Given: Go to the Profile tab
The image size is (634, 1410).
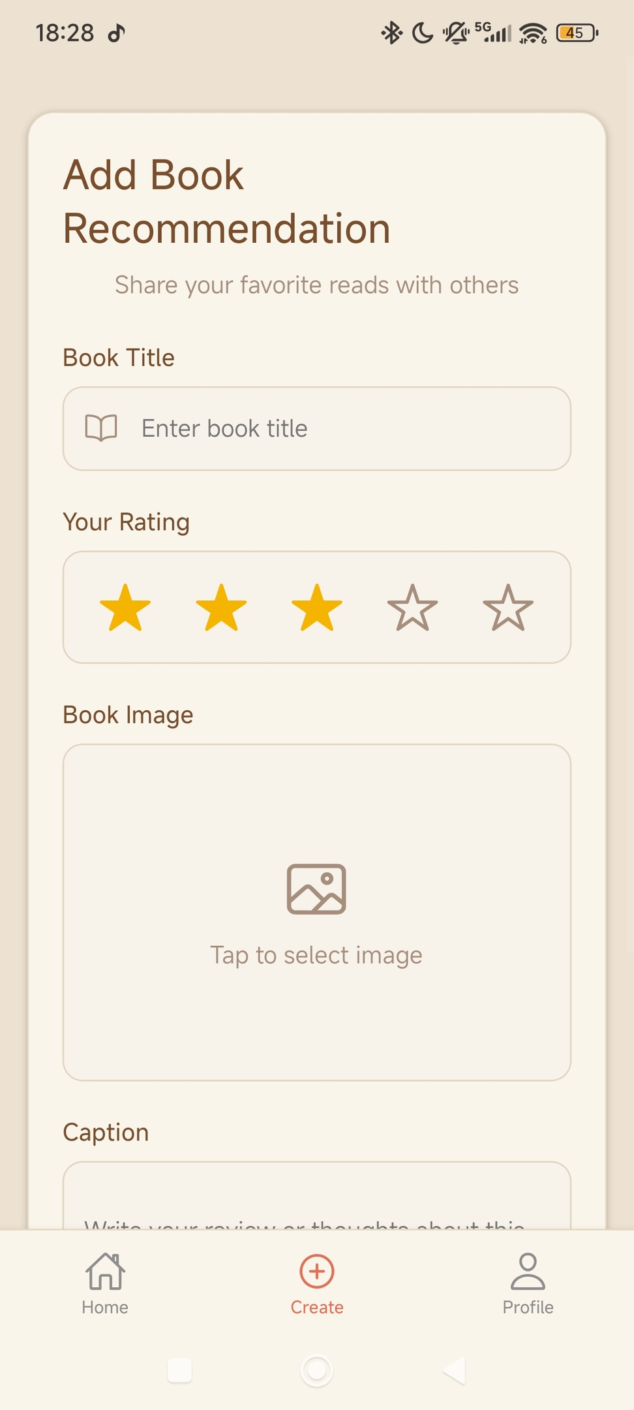Looking at the screenshot, I should tap(528, 1283).
